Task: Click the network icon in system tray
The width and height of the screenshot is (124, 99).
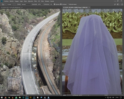Action: (x=108, y=98)
